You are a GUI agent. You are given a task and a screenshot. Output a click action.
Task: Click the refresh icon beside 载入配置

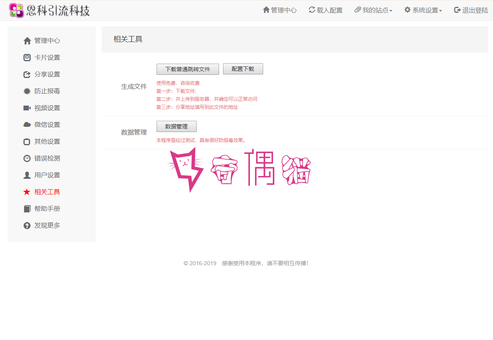[312, 10]
